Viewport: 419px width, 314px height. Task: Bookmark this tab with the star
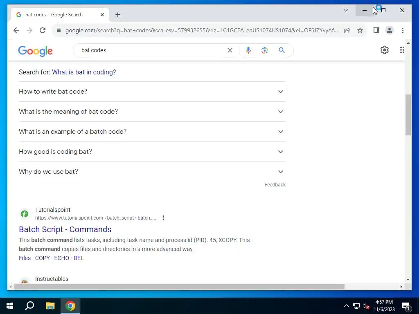[360, 30]
